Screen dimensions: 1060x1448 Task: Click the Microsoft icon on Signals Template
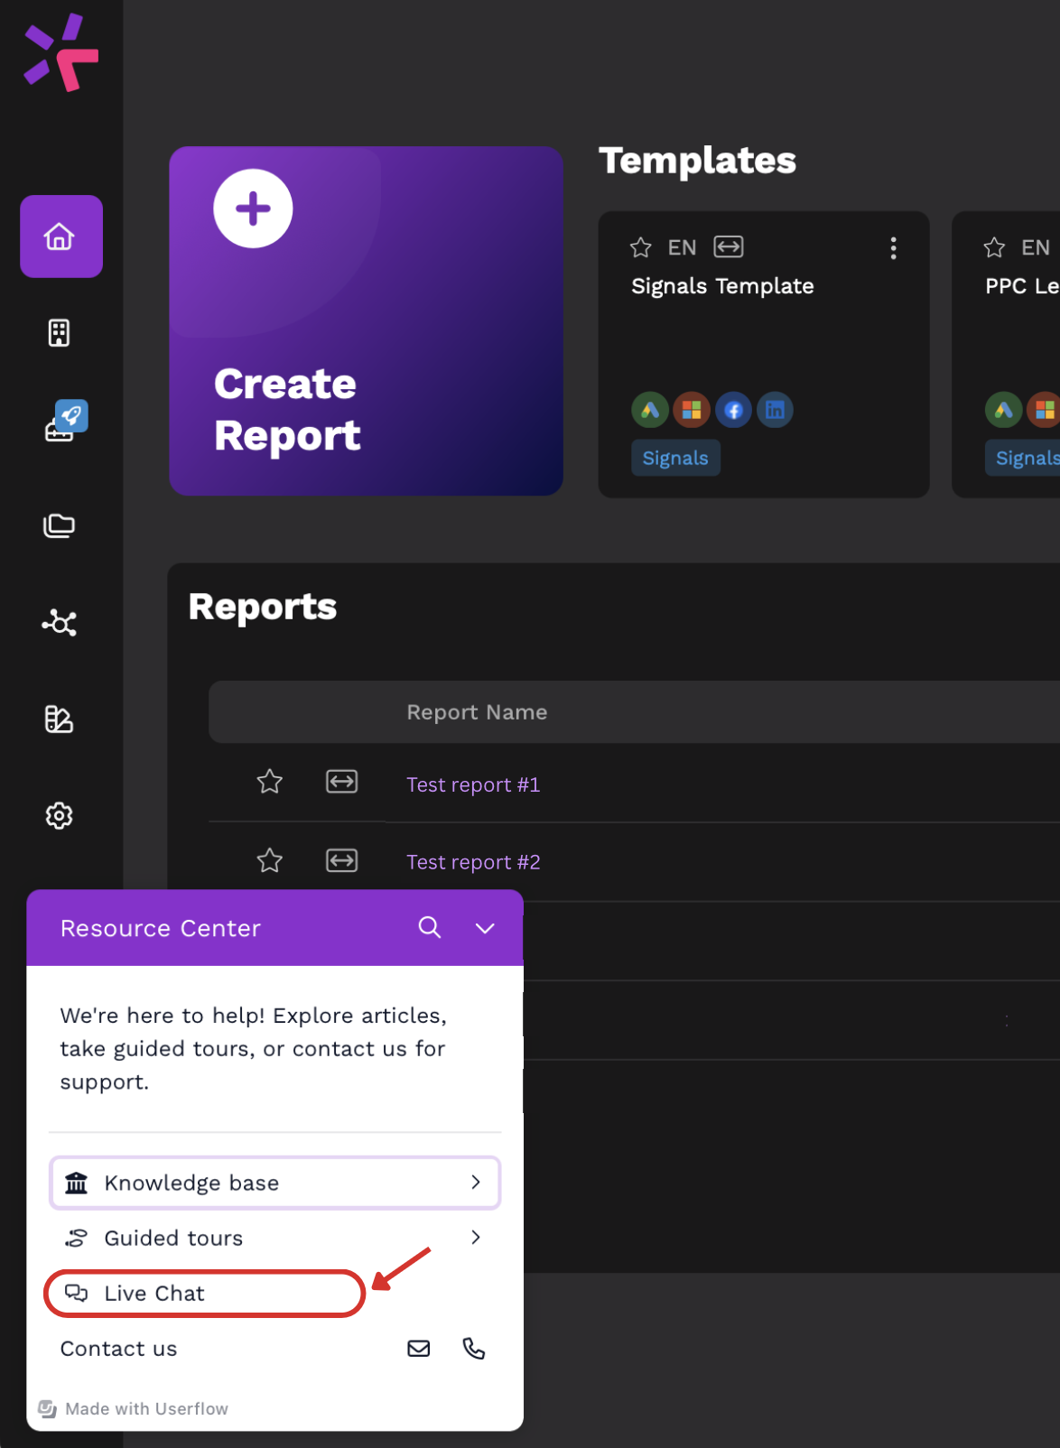click(x=692, y=411)
